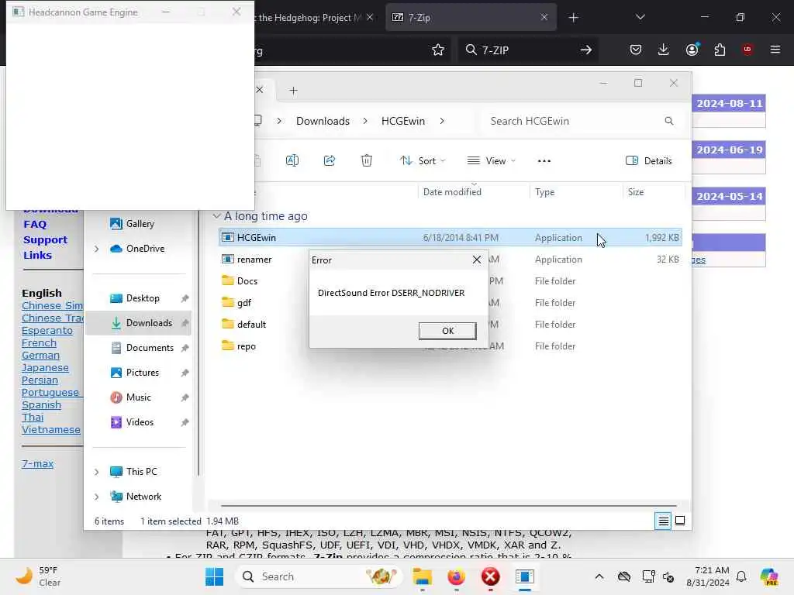Open File Explorer from the taskbar
The height and width of the screenshot is (595, 794).
(x=422, y=576)
